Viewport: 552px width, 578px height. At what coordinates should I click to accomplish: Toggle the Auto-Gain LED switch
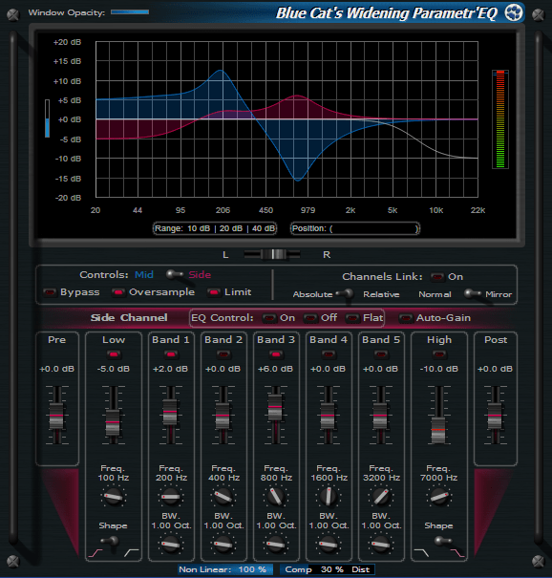click(x=406, y=318)
